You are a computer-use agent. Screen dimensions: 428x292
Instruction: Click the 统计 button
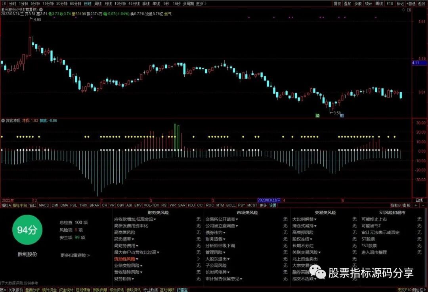pyautogui.click(x=369, y=4)
